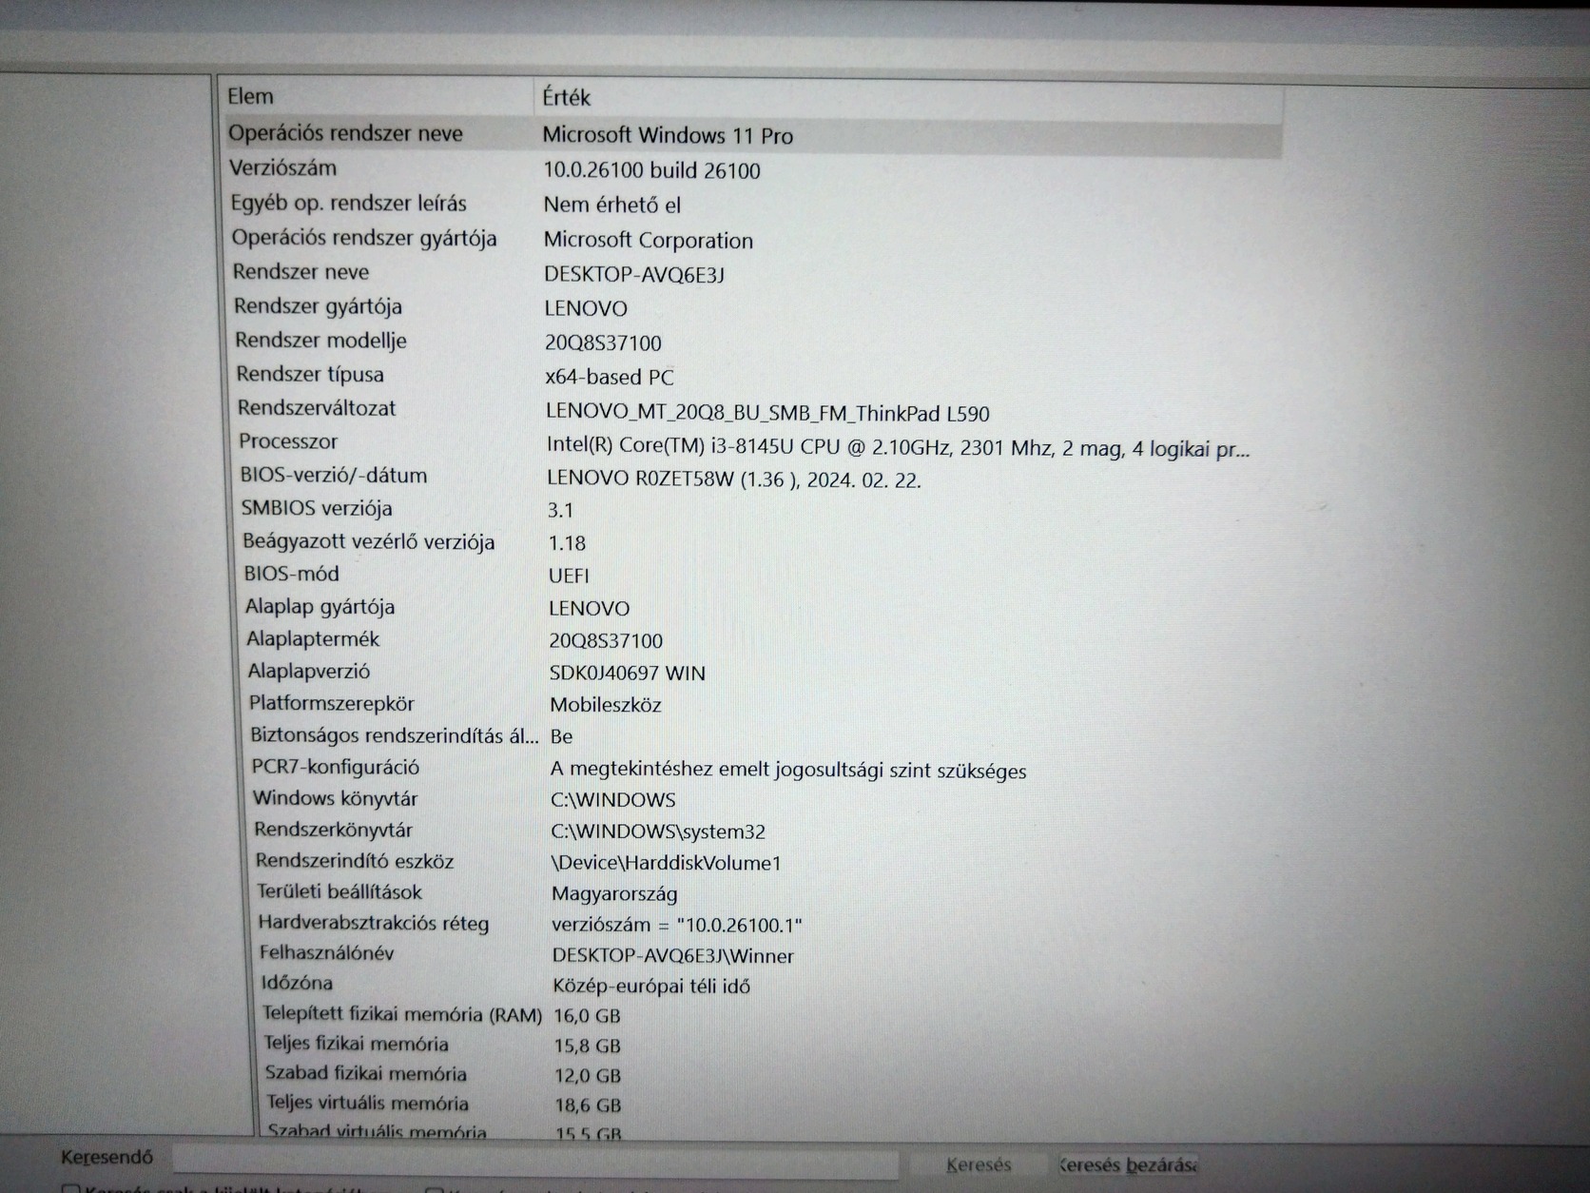Click the secure boot value Be
The width and height of the screenshot is (1590, 1193).
click(562, 736)
